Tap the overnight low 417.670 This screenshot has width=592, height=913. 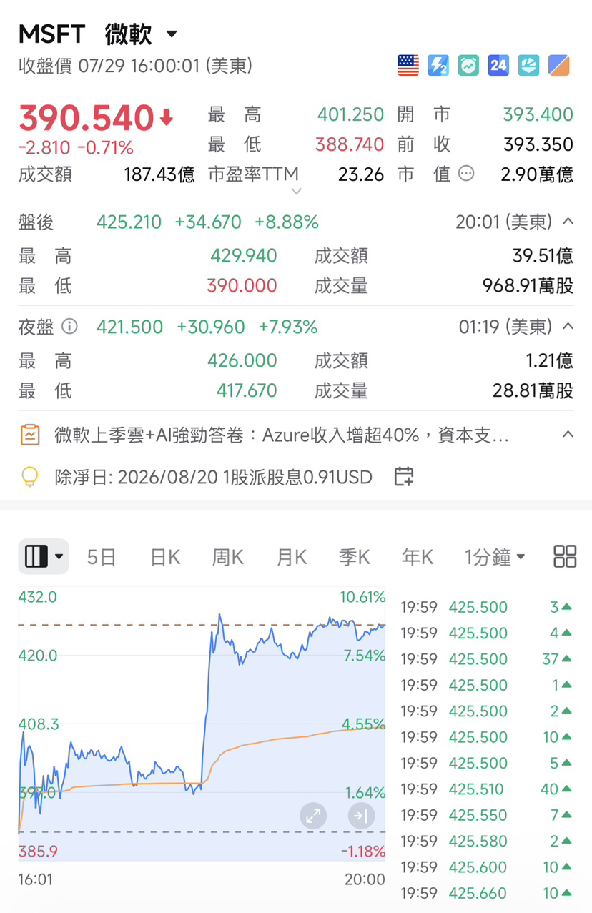coord(247,390)
